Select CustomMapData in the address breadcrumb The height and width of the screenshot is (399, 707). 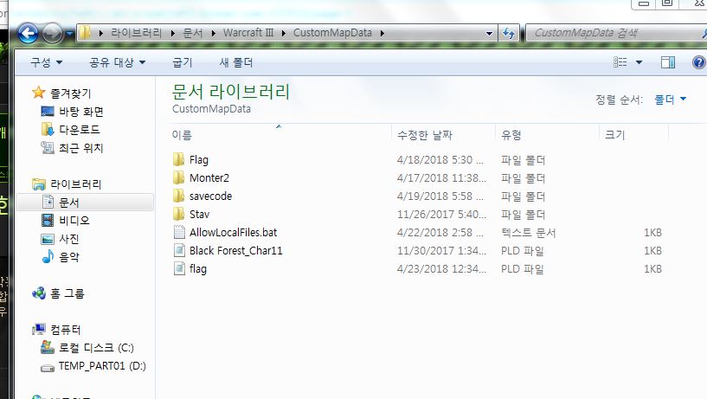tap(332, 33)
